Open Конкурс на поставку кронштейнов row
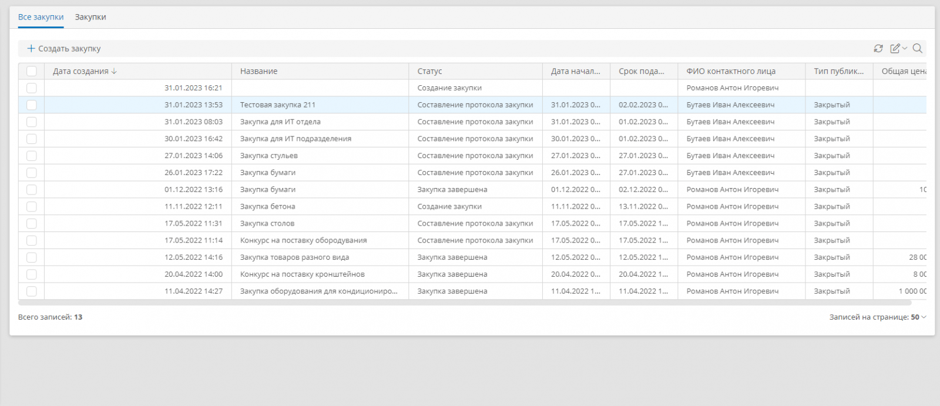Viewport: 940px width, 406px height. point(302,274)
